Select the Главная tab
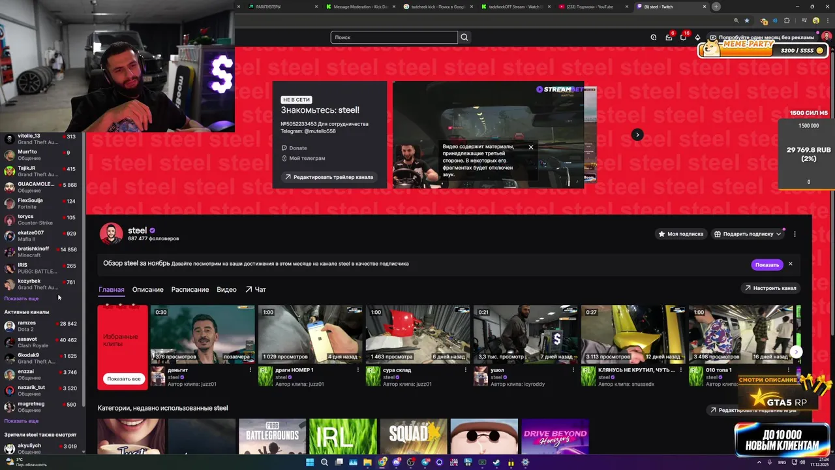 (112, 289)
